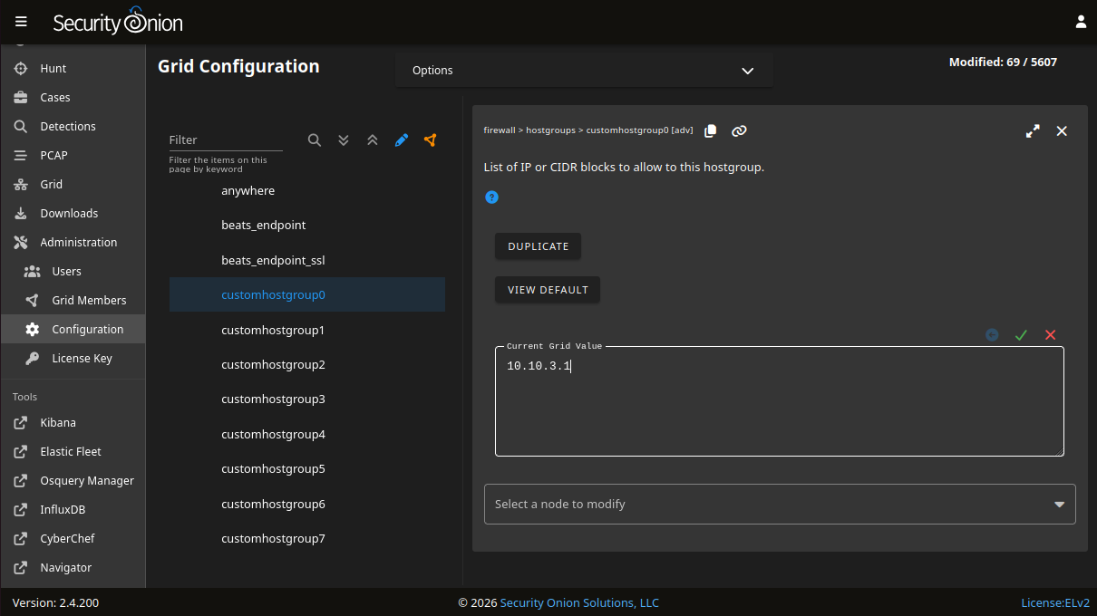Viewport: 1097px width, 616px height.
Task: Click the green checkmark to save value
Action: pyautogui.click(x=1021, y=335)
